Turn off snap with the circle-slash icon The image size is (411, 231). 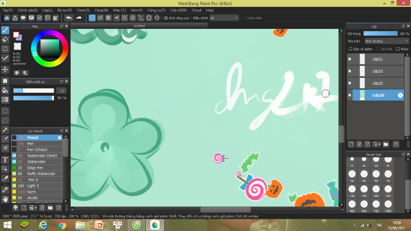click(92, 18)
